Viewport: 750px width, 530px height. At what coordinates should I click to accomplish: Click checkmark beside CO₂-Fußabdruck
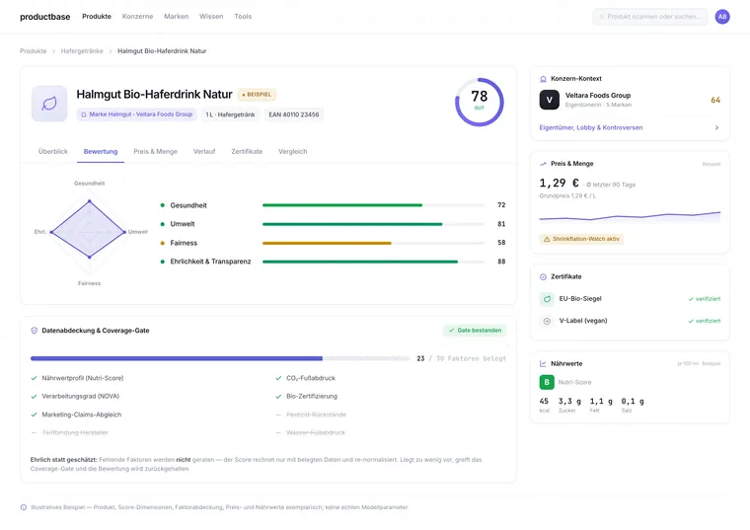coord(278,378)
